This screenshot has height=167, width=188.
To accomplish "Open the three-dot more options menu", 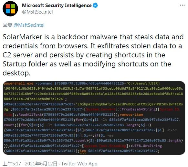I will click(x=182, y=5).
